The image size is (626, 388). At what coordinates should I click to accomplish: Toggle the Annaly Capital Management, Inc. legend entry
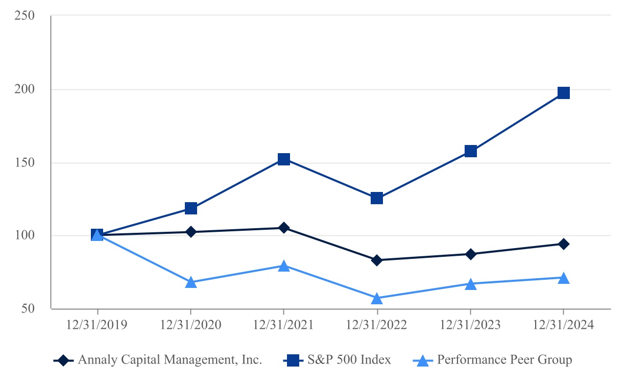pyautogui.click(x=170, y=360)
